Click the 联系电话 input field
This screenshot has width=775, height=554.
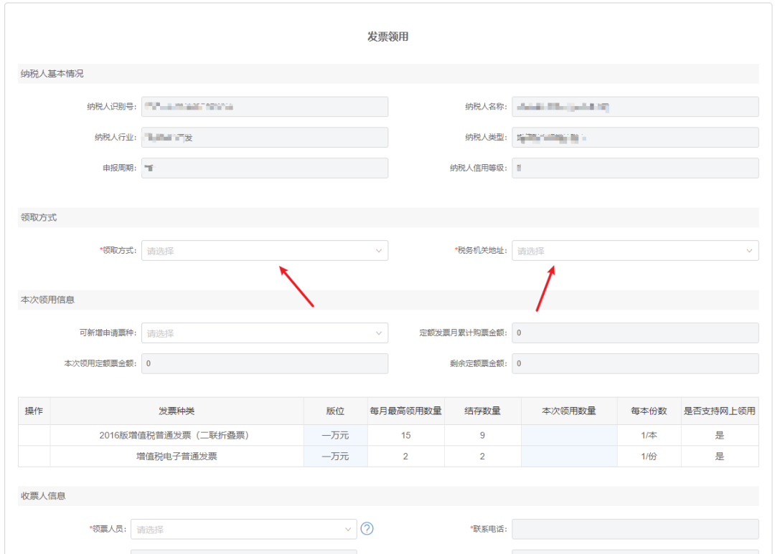[x=635, y=530]
